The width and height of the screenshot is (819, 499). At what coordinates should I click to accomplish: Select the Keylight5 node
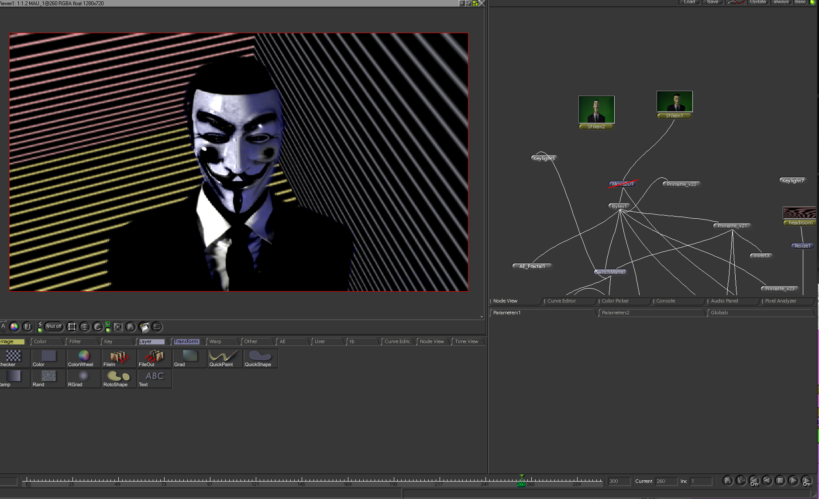click(544, 158)
